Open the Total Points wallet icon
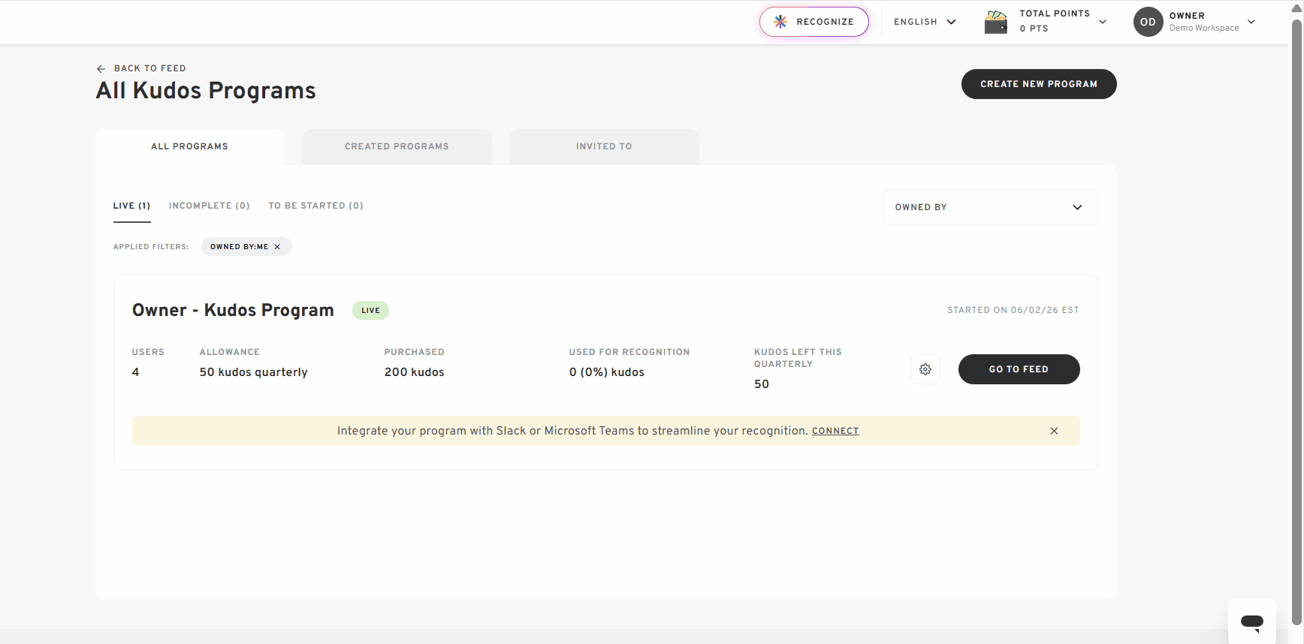 [996, 22]
